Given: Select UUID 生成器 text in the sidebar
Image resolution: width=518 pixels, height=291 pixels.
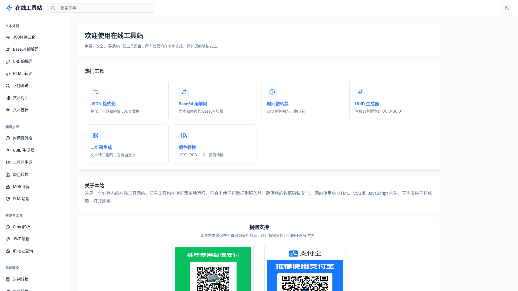Looking at the screenshot, I should coord(23,150).
